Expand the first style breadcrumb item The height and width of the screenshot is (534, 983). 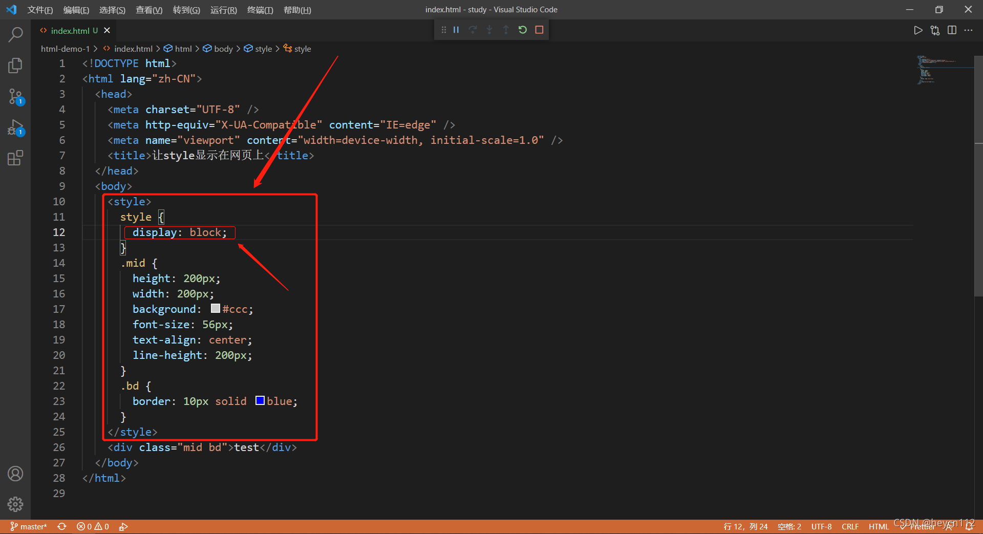pos(258,49)
